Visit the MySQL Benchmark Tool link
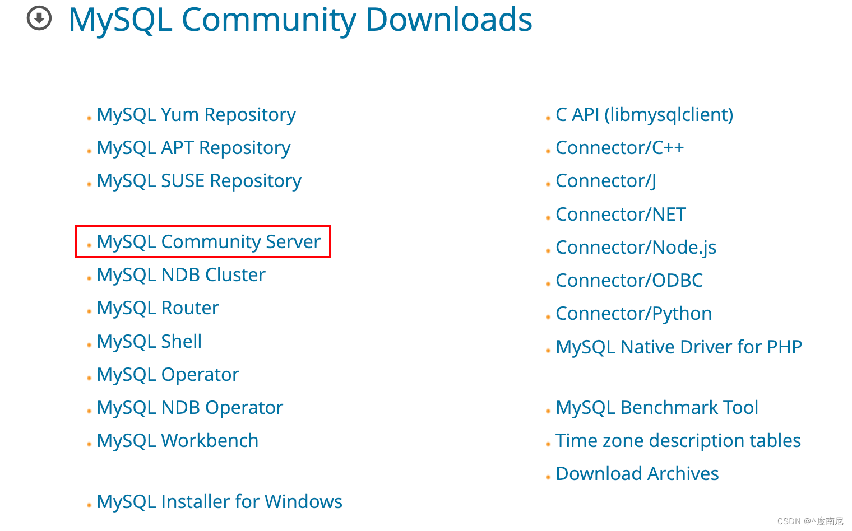 [656, 408]
